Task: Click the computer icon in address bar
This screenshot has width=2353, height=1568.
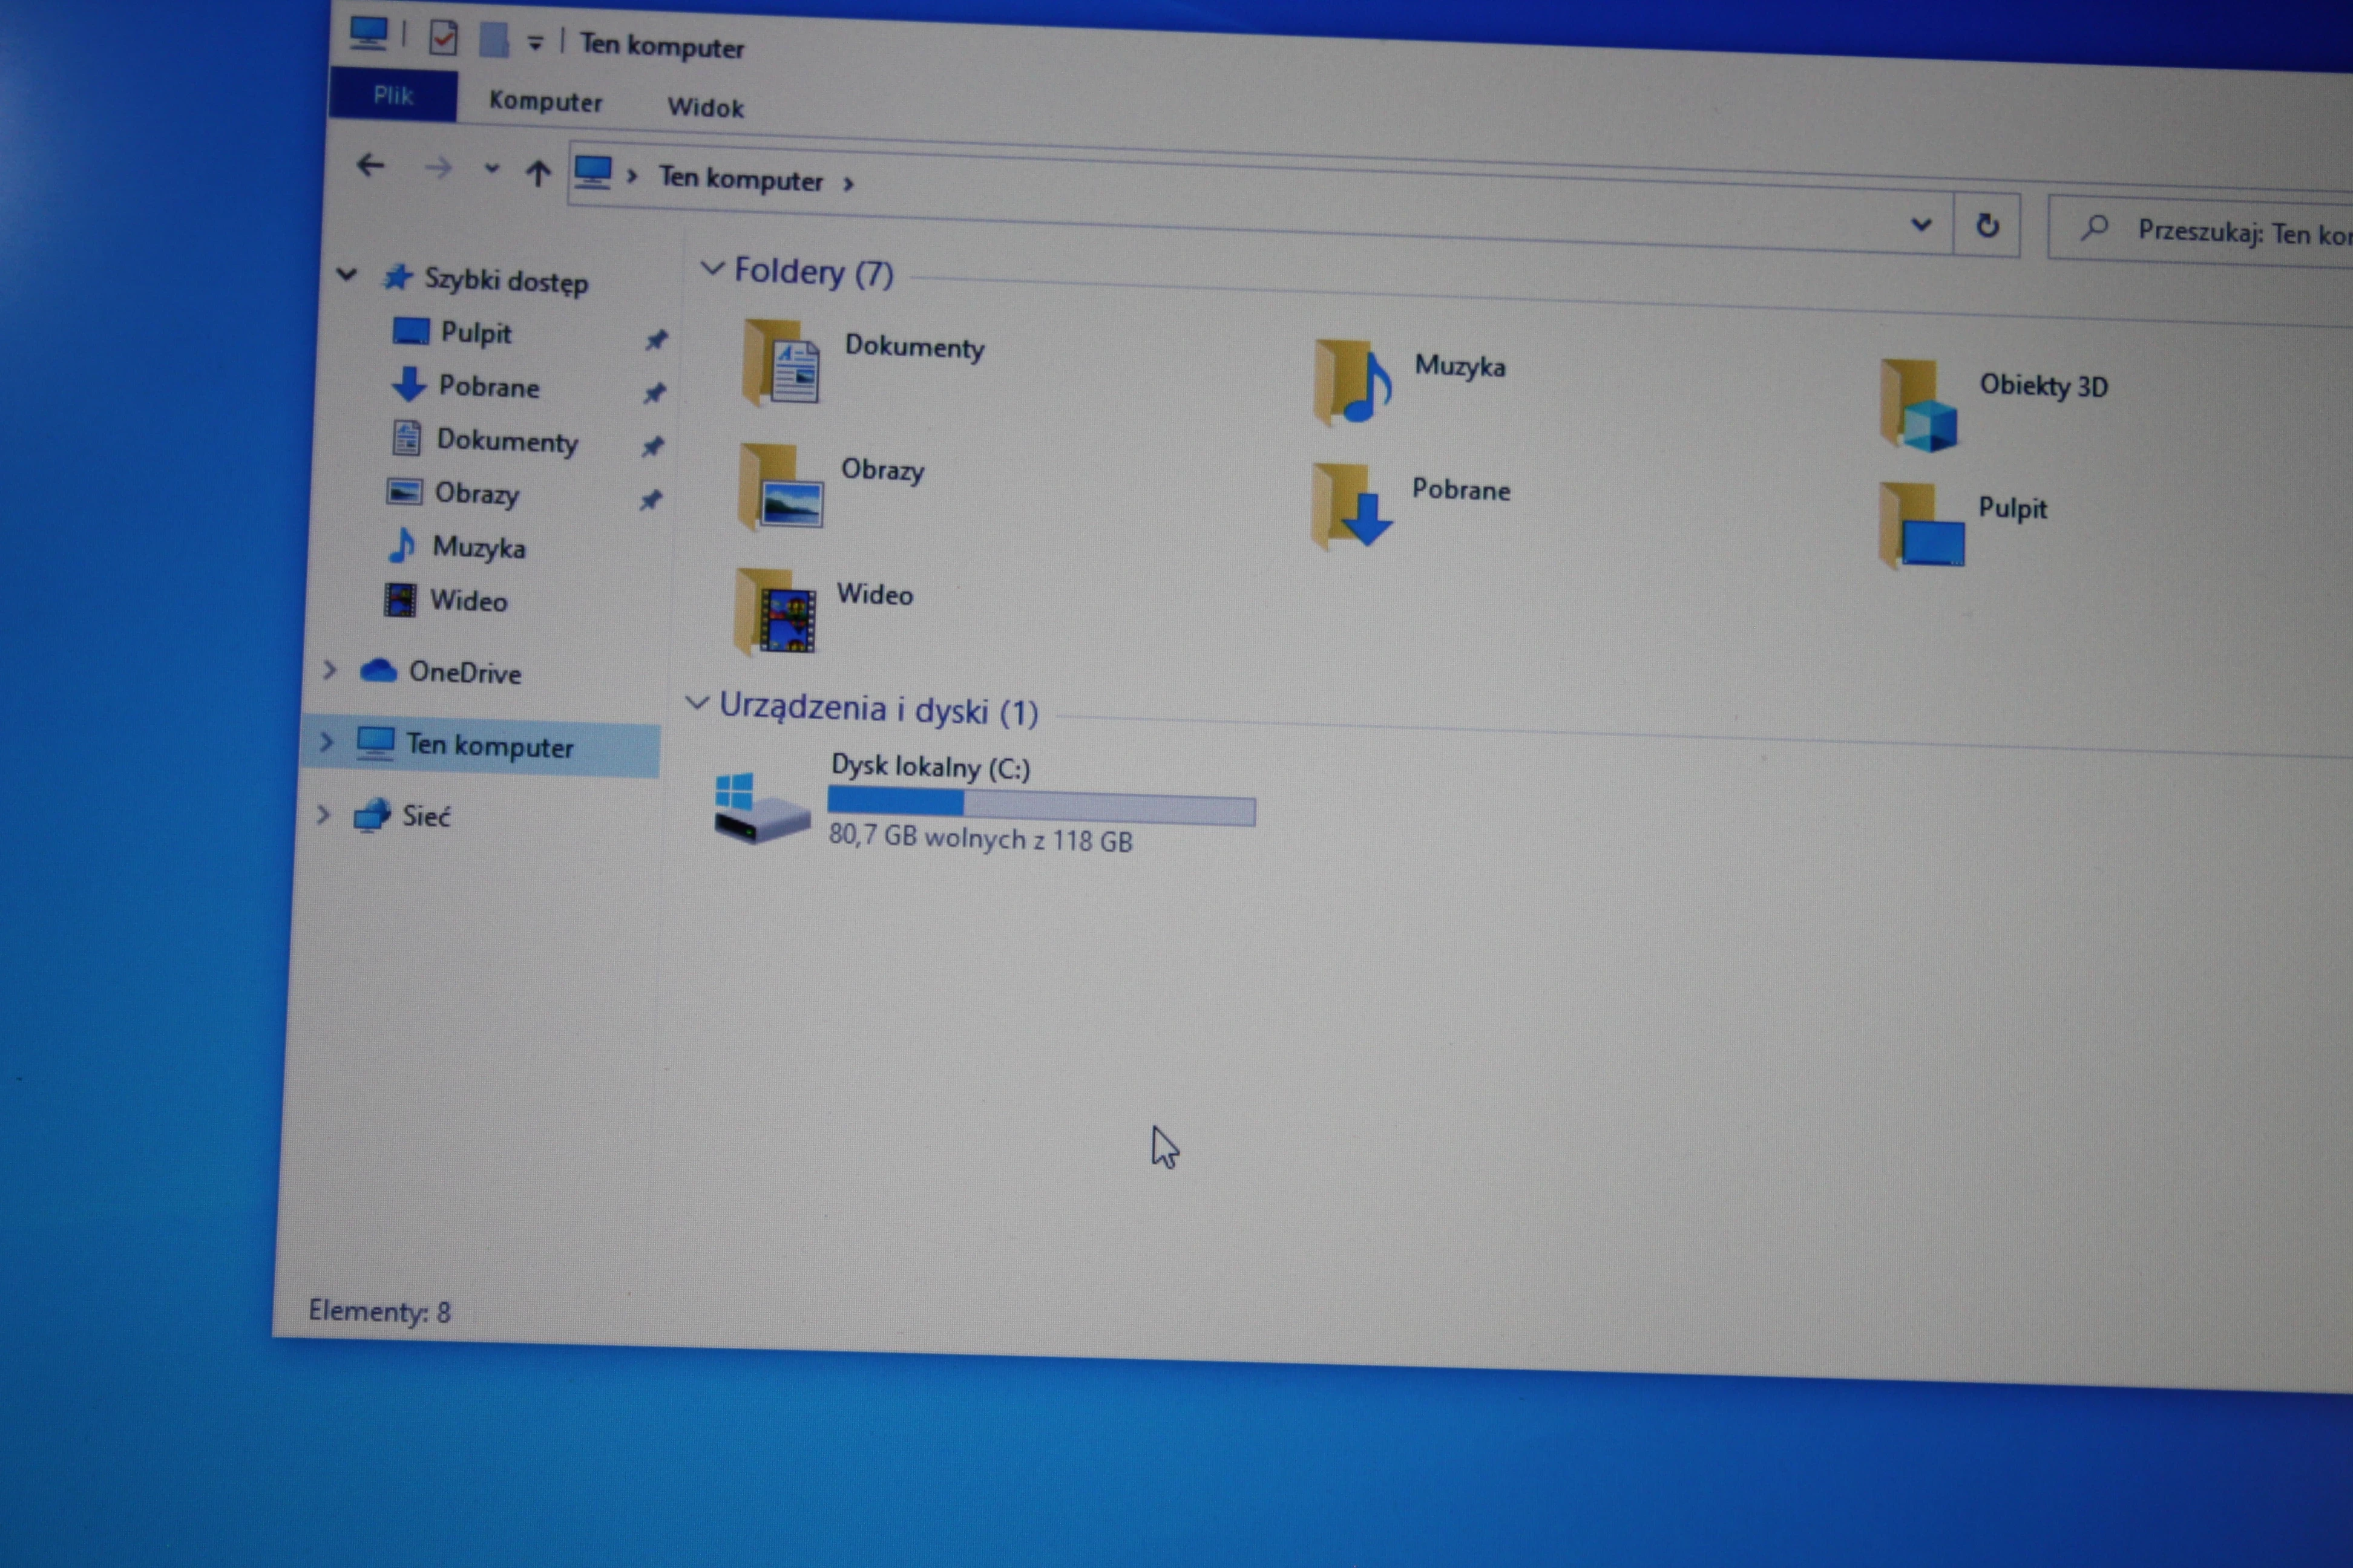Action: tap(593, 172)
